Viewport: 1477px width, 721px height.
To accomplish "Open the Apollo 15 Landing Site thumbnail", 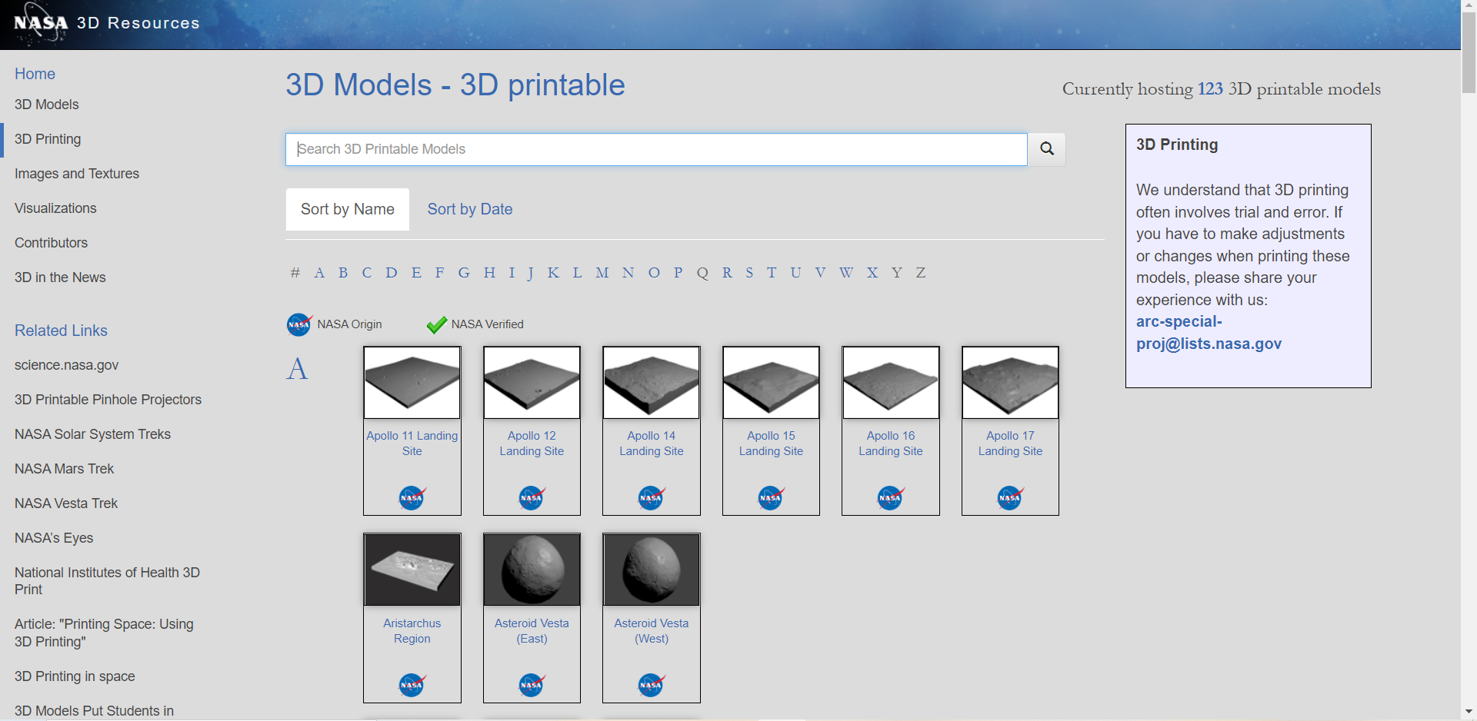I will coord(771,382).
